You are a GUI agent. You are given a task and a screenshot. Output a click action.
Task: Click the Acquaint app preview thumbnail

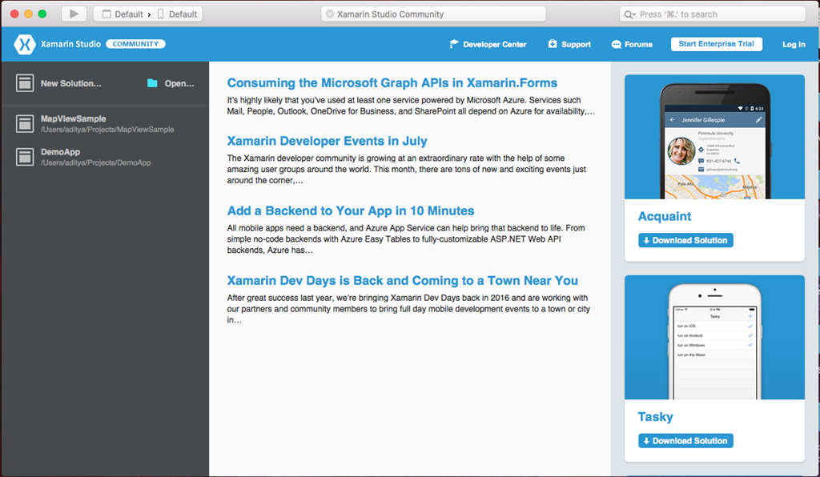714,138
